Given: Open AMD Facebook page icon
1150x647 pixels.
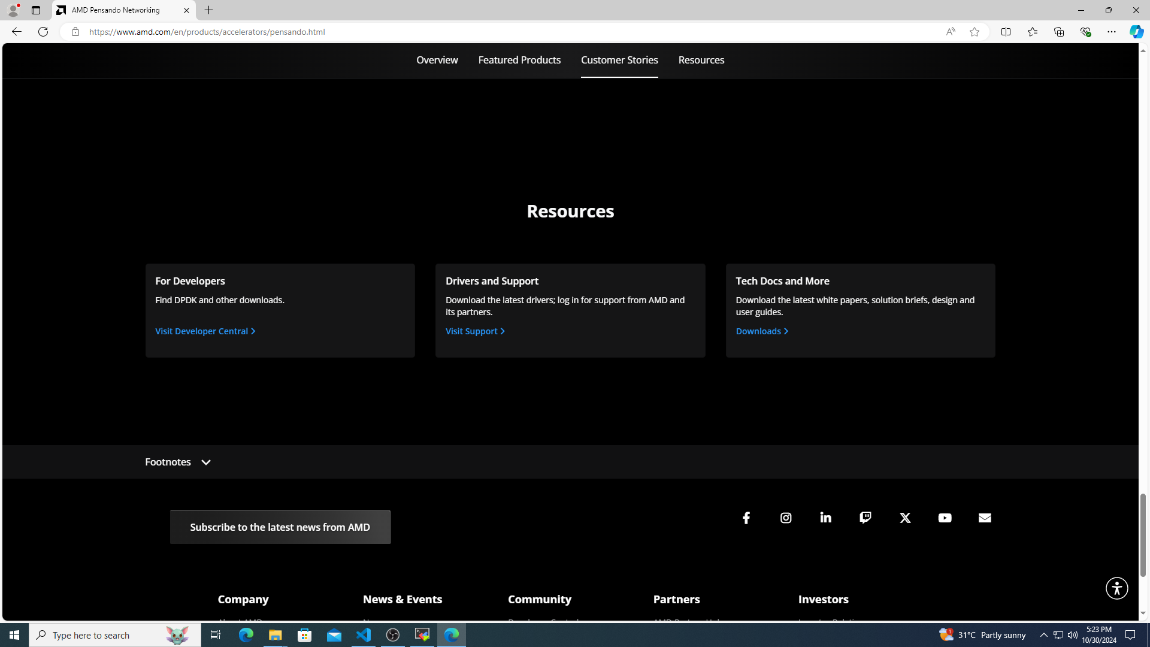Looking at the screenshot, I should (x=746, y=518).
